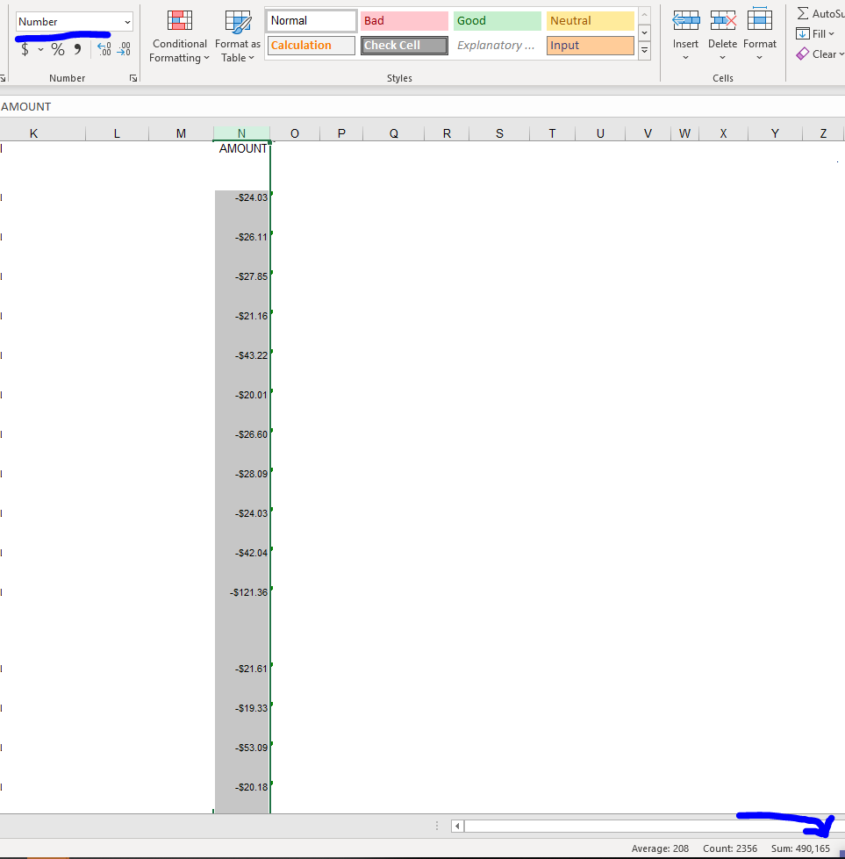Apply the Bad cell style
The image size is (845, 859).
pyautogui.click(x=404, y=19)
